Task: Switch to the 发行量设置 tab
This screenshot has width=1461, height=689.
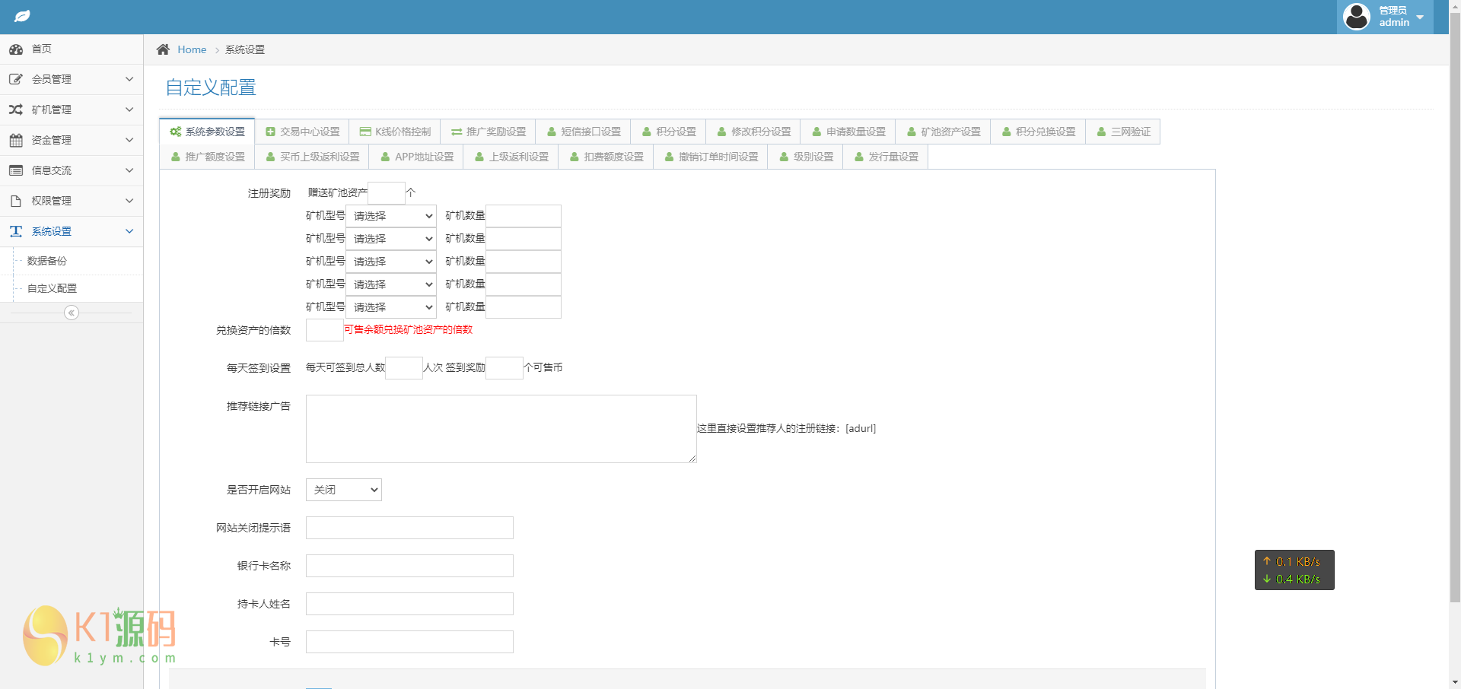Action: tap(886, 157)
